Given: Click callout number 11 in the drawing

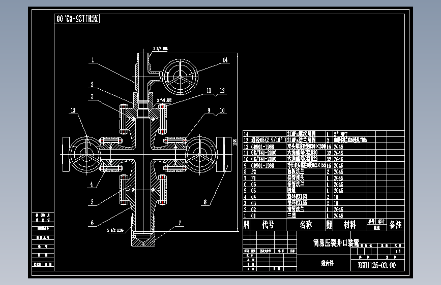Looking at the screenshot, I should coord(209,90).
